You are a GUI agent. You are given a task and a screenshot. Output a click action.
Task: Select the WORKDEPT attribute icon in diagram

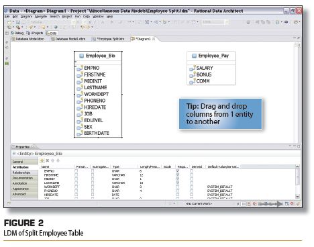[x=79, y=94]
